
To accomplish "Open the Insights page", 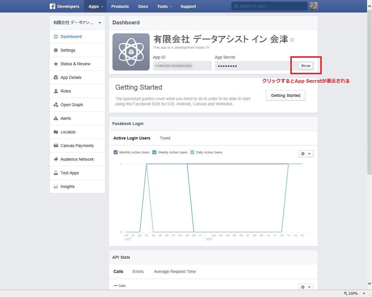I will (77, 187).
